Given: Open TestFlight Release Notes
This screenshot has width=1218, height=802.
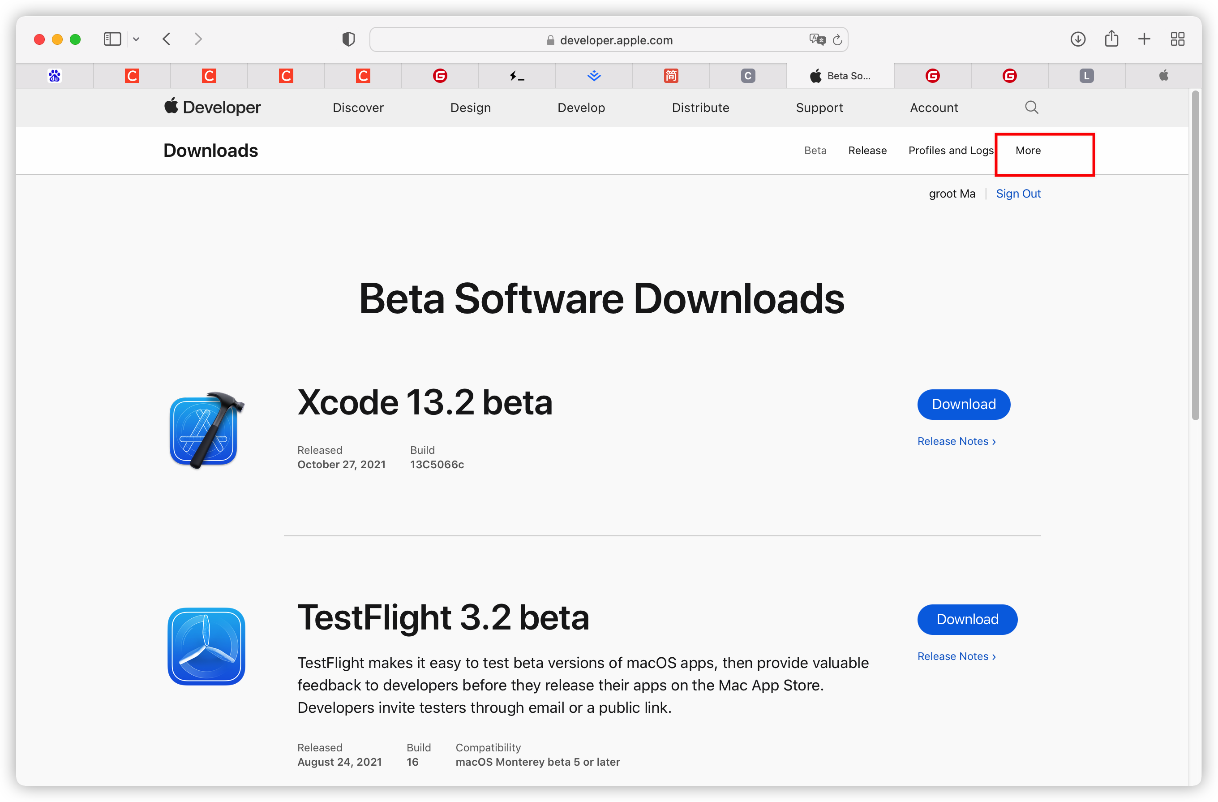Looking at the screenshot, I should [x=956, y=656].
